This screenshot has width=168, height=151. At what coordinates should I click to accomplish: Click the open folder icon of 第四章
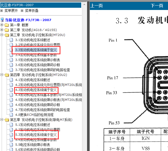pyautogui.click(x=7, y=75)
